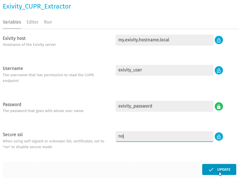This screenshot has width=240, height=184.
Task: Click the Hostname of the Exivity server description
Action: 29,45
